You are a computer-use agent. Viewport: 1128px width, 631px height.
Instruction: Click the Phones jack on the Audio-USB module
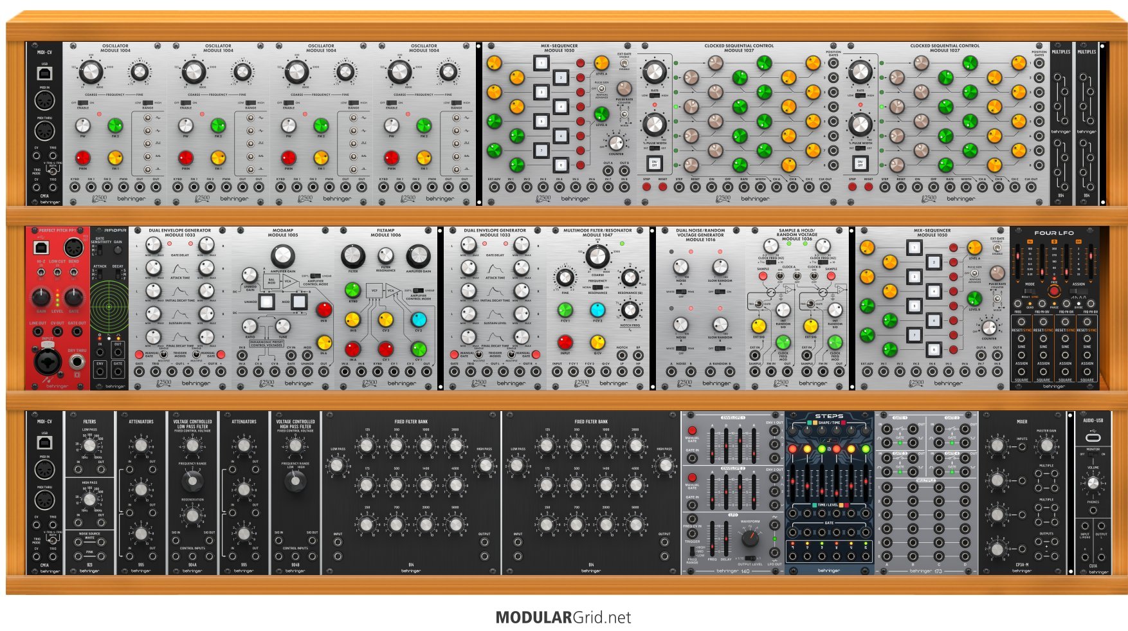(x=1093, y=511)
